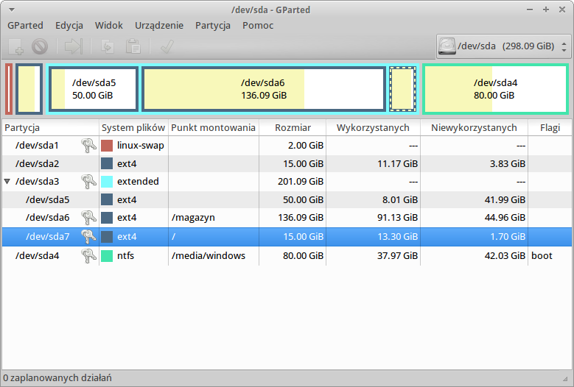Click the window resize grip in status bar

click(x=565, y=379)
